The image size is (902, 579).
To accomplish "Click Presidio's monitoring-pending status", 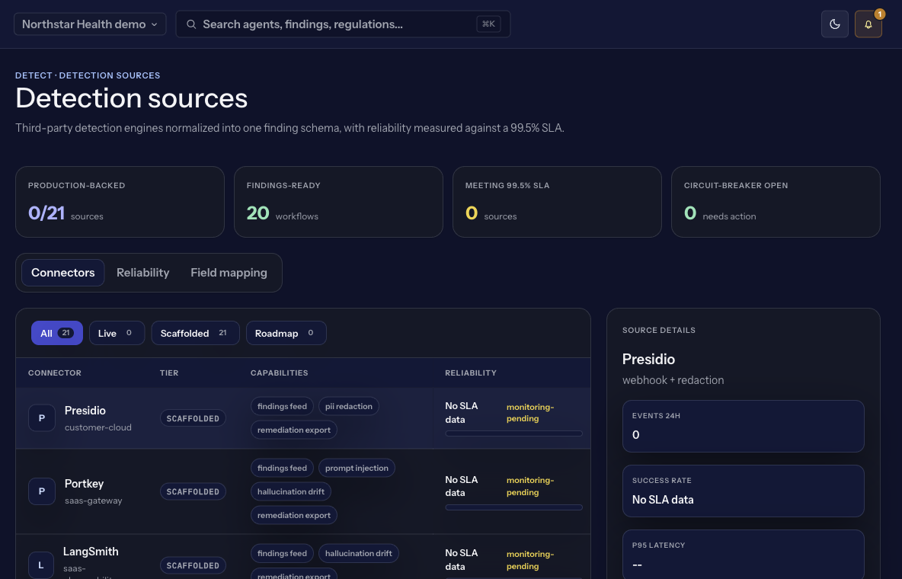I will pyautogui.click(x=529, y=413).
